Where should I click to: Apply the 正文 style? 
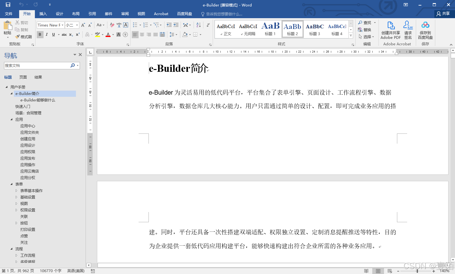pos(226,29)
